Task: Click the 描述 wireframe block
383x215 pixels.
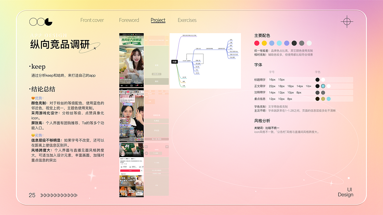Action: (156, 81)
